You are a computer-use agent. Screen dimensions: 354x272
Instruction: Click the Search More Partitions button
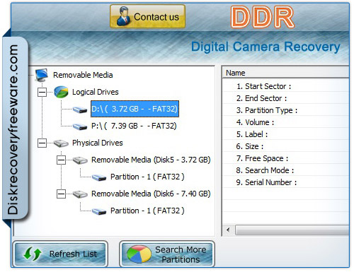coord(167,254)
